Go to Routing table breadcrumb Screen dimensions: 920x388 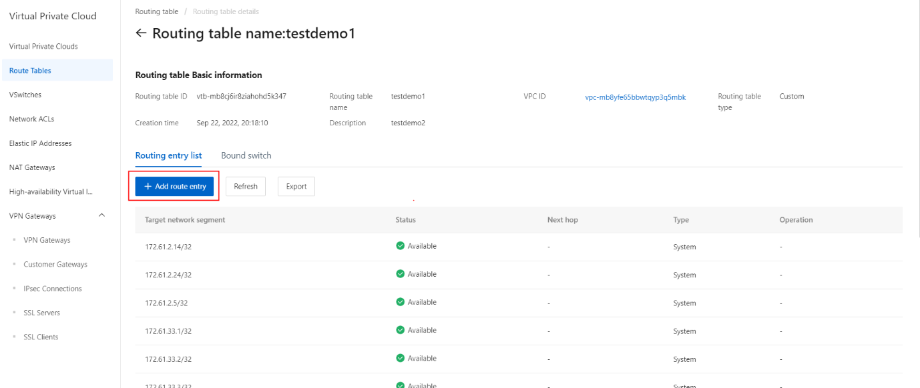[x=157, y=11]
